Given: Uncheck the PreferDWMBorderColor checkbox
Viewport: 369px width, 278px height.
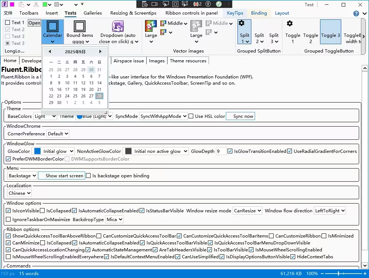Looking at the screenshot, I should click(8, 159).
